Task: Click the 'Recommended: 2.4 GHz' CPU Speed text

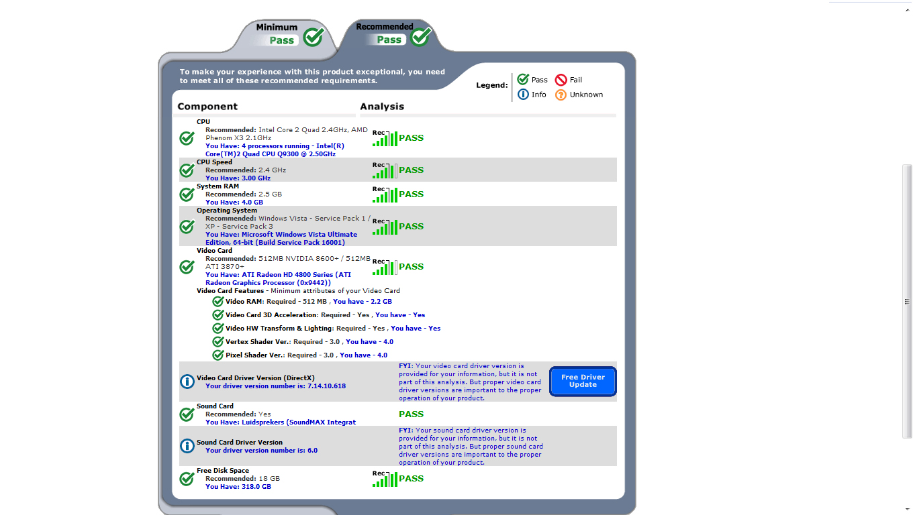Action: pos(246,170)
